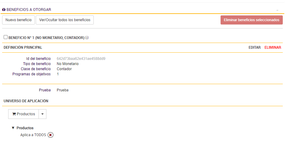This screenshot has width=294, height=144.
Task: Collapse the Beneficios a otorgar panel dash
Action: (277, 10)
